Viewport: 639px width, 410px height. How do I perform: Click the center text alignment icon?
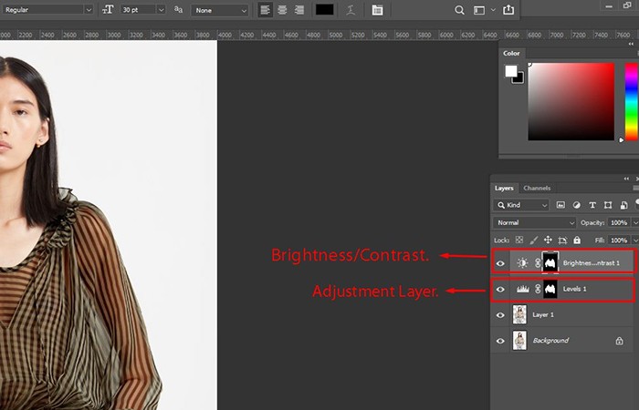tap(282, 10)
